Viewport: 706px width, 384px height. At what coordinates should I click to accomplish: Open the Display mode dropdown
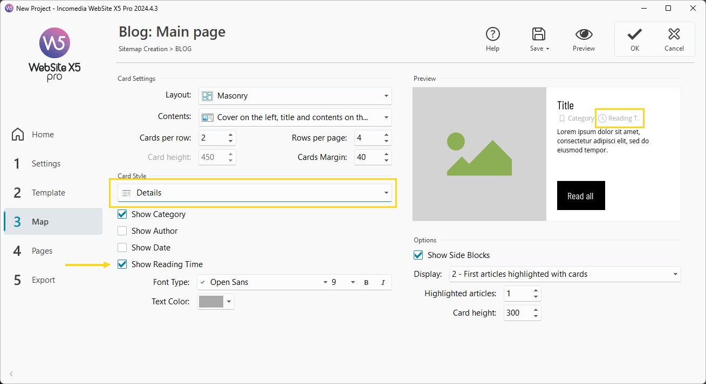point(565,274)
